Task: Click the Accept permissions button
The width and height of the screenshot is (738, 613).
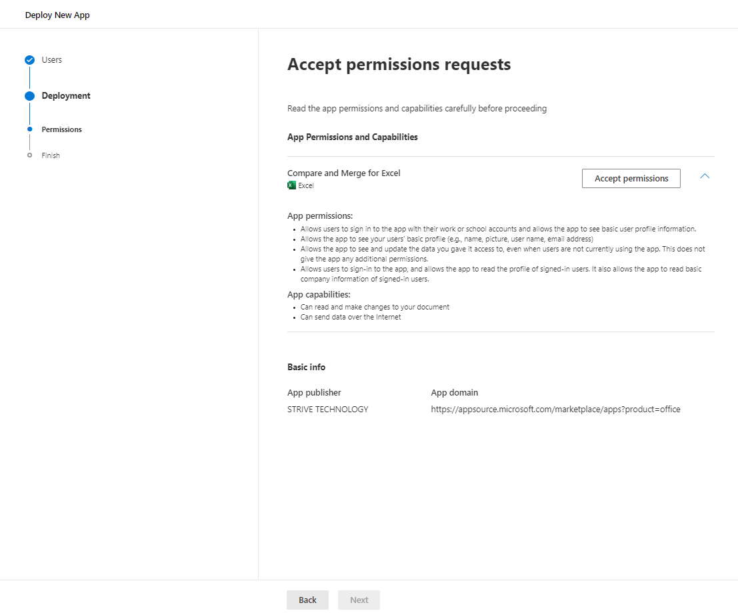Action: tap(631, 178)
